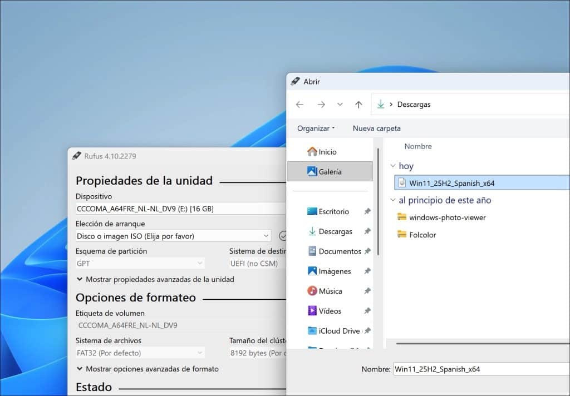
Task: Go up one folder level arrow
Action: [358, 105]
